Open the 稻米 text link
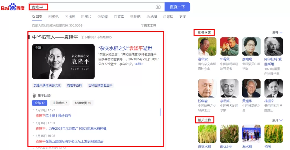Screen dimensions: 290x150 268,147
